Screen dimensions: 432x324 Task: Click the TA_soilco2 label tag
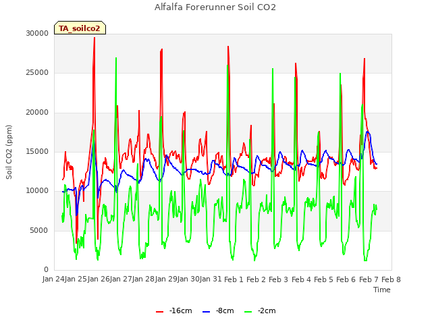point(80,28)
